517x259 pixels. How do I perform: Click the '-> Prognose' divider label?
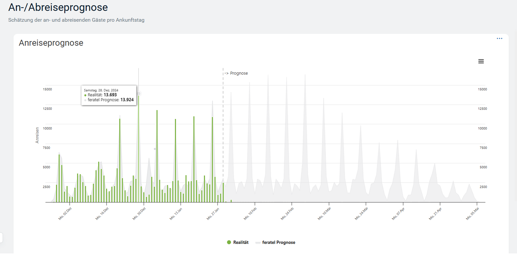point(236,73)
